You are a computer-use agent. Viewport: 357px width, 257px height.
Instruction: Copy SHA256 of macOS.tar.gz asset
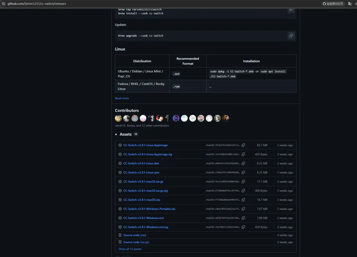coord(243,182)
